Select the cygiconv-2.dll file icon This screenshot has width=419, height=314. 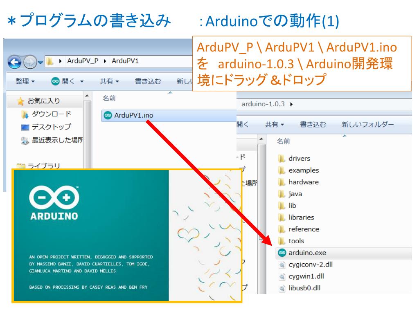282,265
